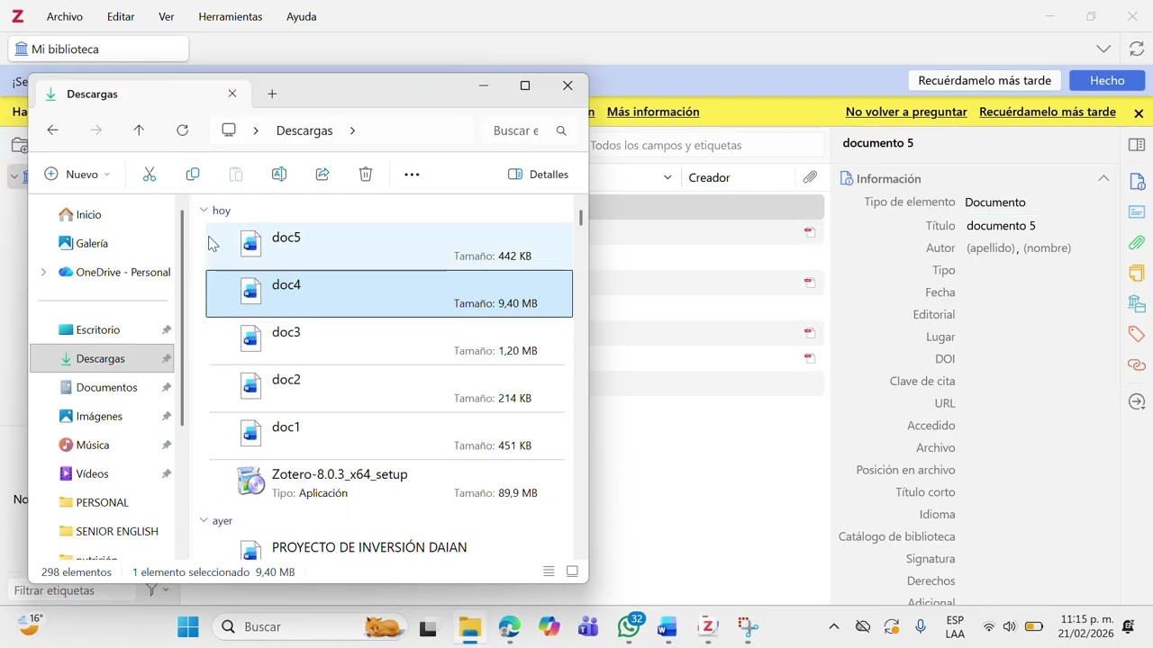
Task: Select the doc3 file
Action: coord(389,341)
